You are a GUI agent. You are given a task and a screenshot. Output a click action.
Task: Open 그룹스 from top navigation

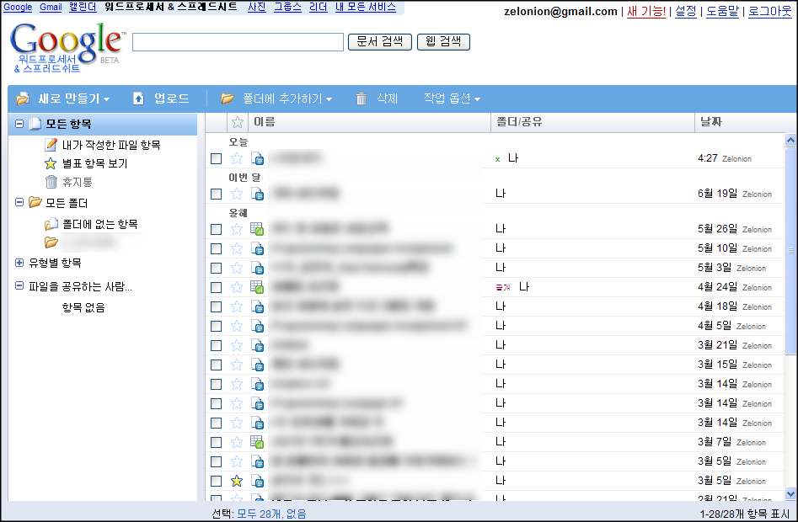pyautogui.click(x=287, y=7)
